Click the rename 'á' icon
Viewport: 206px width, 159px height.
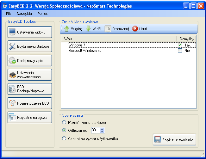coord(108,28)
